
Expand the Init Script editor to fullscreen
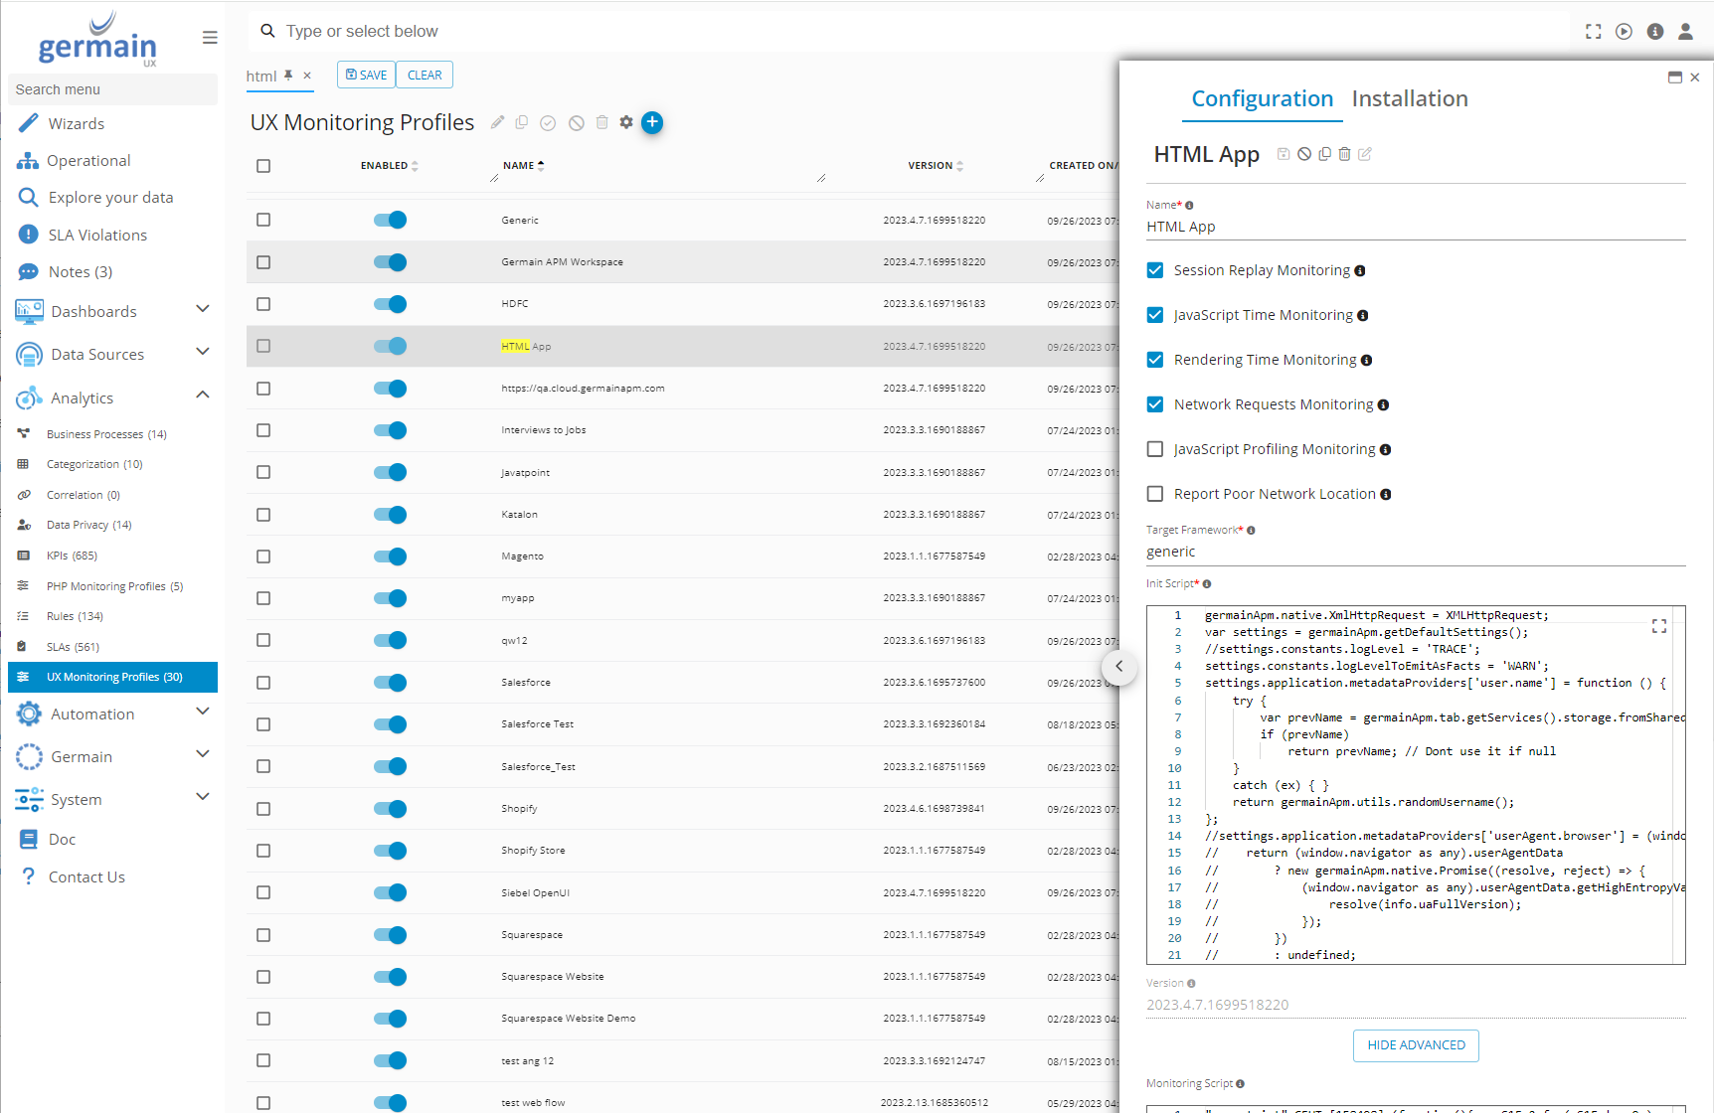[1658, 626]
